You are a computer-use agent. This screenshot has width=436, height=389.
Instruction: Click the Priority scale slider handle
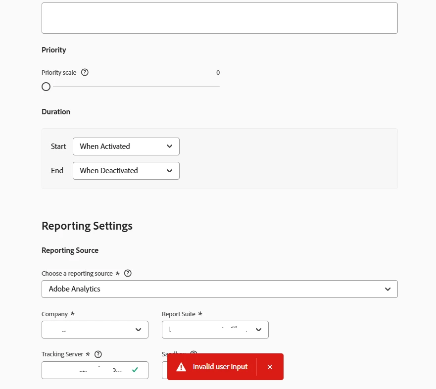(x=46, y=87)
